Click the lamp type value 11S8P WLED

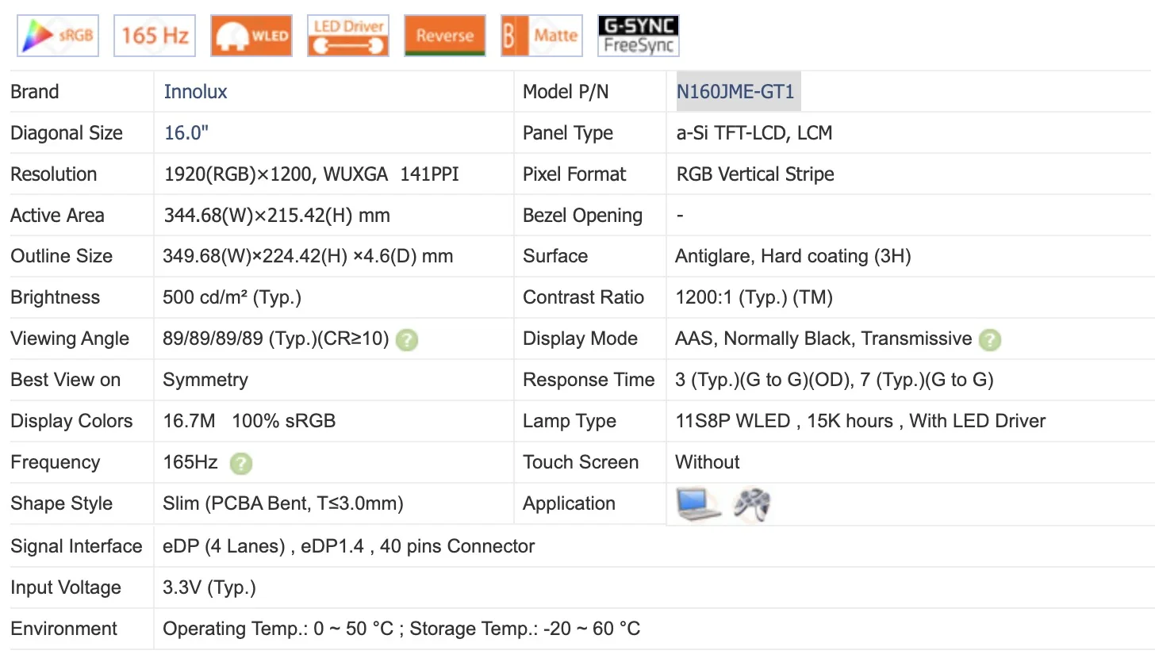(733, 421)
